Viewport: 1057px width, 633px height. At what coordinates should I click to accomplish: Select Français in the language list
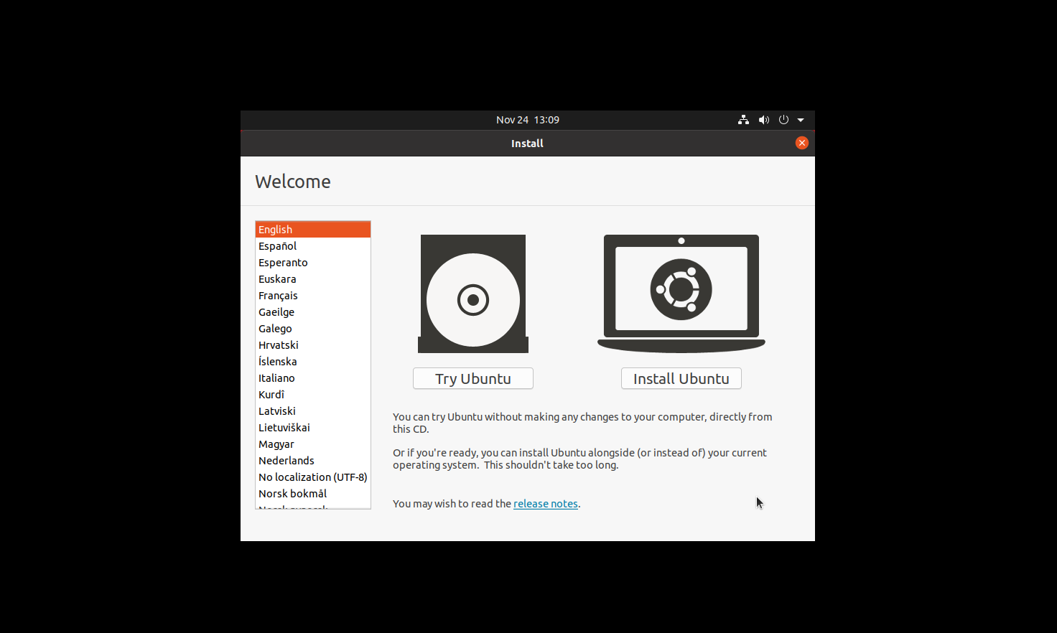click(x=313, y=296)
